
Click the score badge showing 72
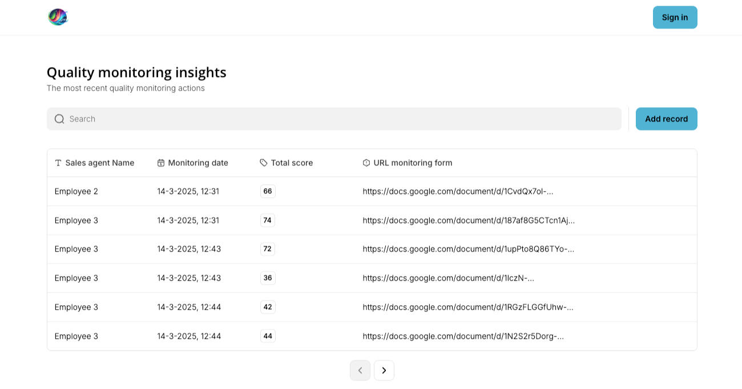268,249
